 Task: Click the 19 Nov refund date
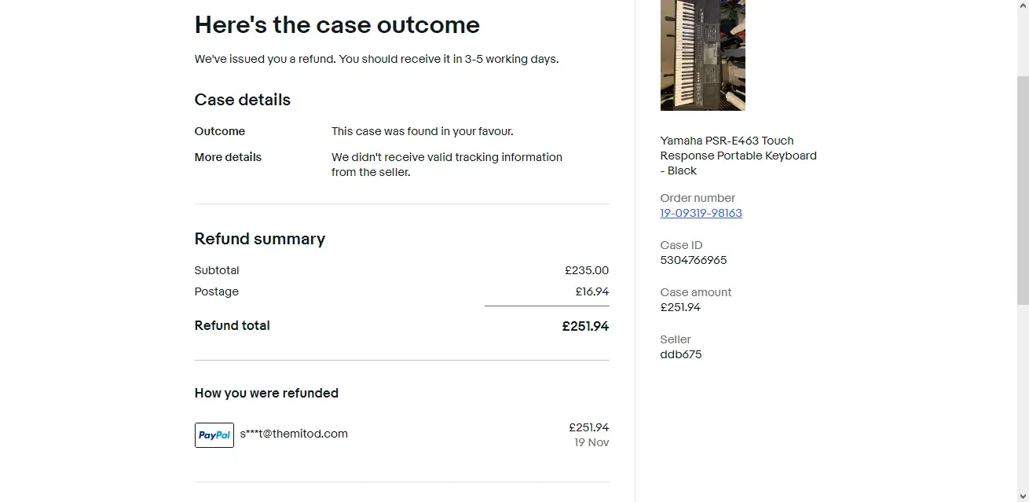point(591,442)
